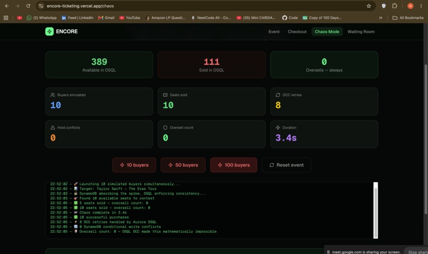The width and height of the screenshot is (428, 254).
Task: Click log line '0 DynamoDB conditional write conflicts'
Action: [120, 227]
